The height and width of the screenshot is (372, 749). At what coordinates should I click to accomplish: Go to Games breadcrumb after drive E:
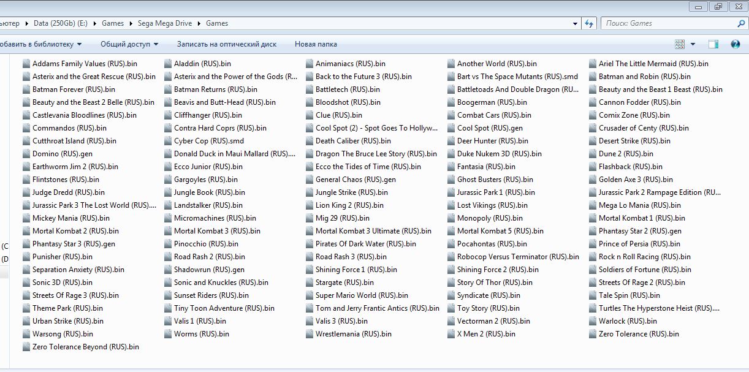(x=113, y=23)
